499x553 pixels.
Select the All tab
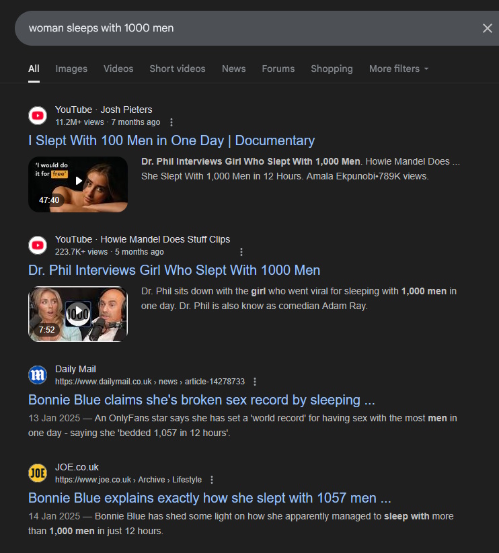coord(34,69)
